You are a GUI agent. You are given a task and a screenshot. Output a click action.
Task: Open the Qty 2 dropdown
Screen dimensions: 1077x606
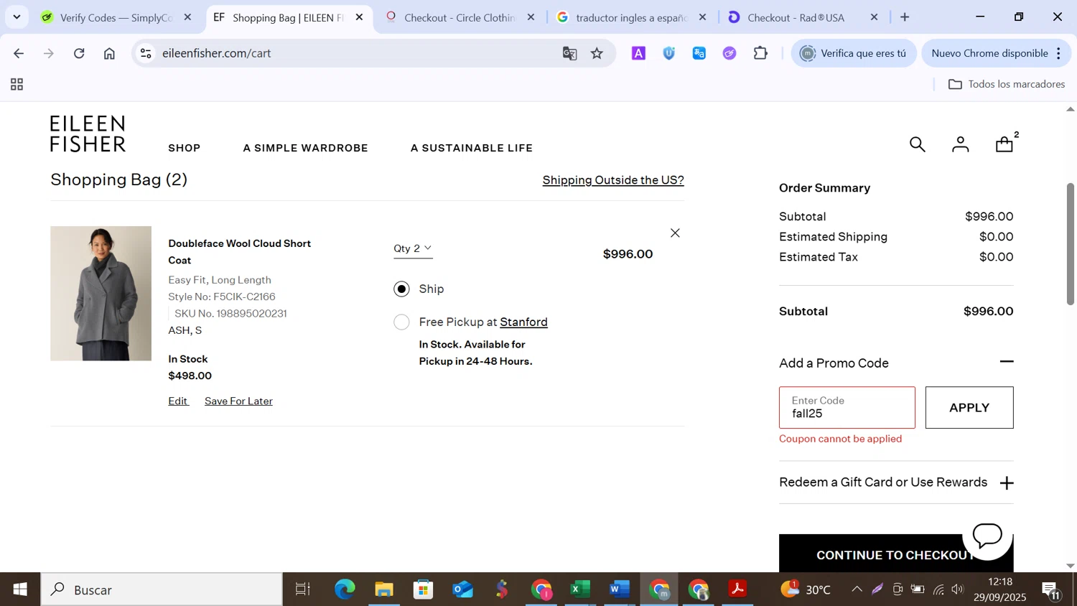[413, 248]
